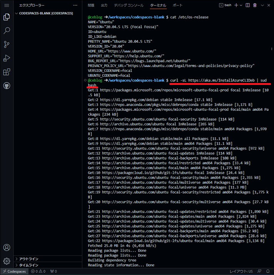Open the GitHub view in activity bar

point(6,85)
